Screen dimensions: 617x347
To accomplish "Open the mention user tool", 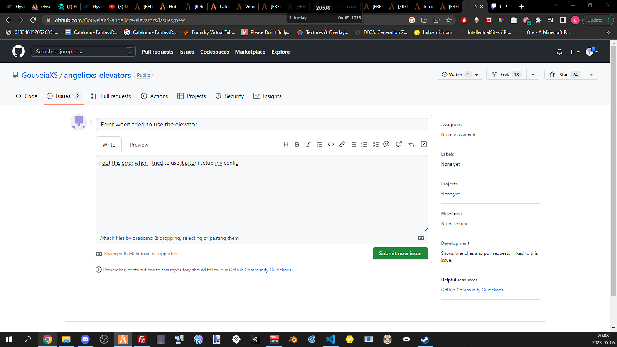I will point(386,144).
